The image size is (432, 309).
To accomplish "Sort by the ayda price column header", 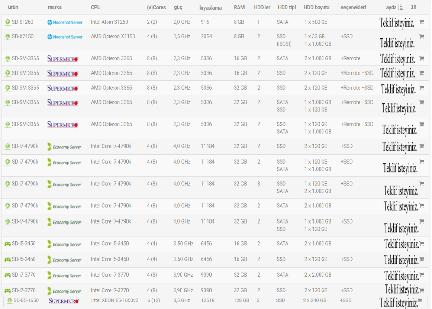I will coord(391,7).
